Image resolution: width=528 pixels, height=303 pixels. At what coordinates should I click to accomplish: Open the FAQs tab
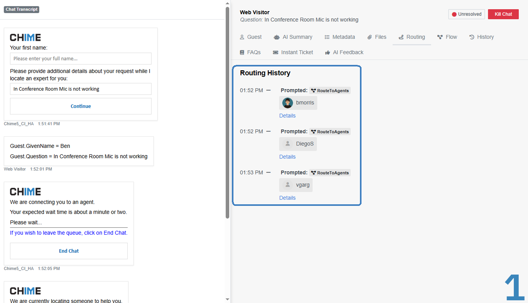(x=250, y=53)
